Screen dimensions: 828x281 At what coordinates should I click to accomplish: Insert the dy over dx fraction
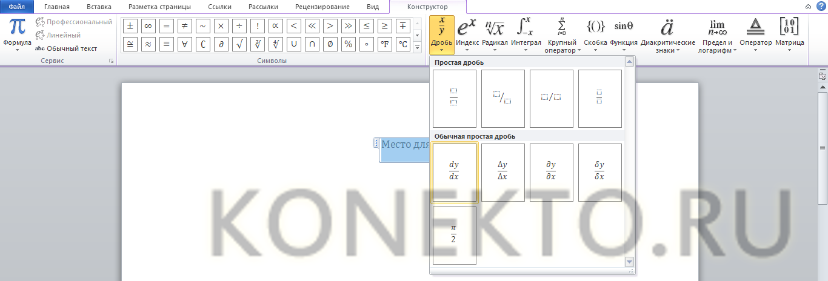pyautogui.click(x=454, y=173)
